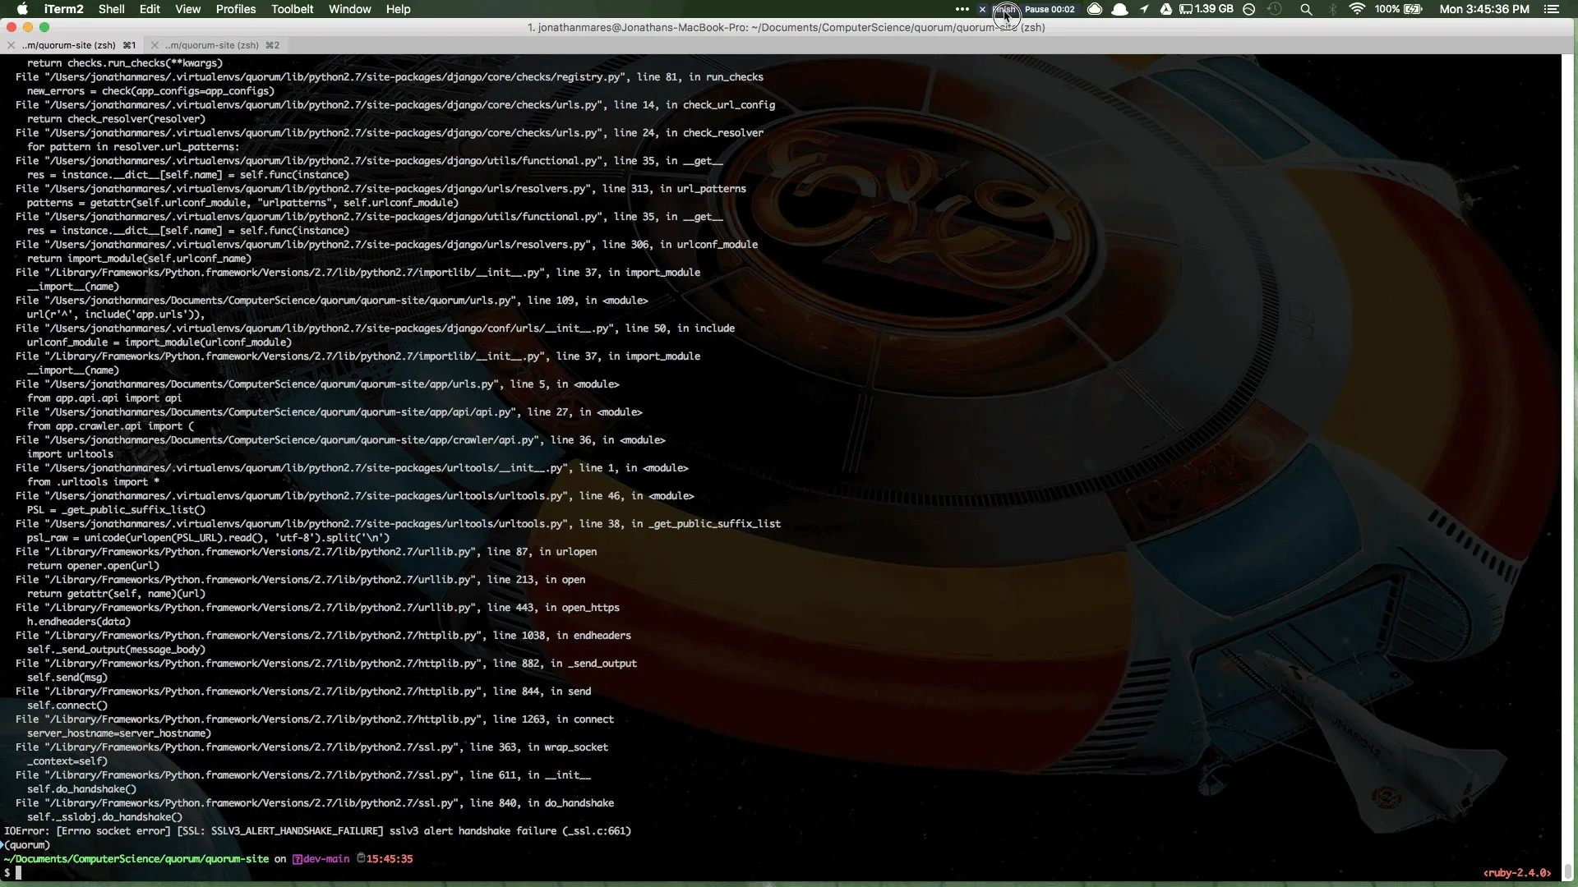Viewport: 1578px width, 887px height.
Task: Open the Apple menu
Action: tap(22, 9)
